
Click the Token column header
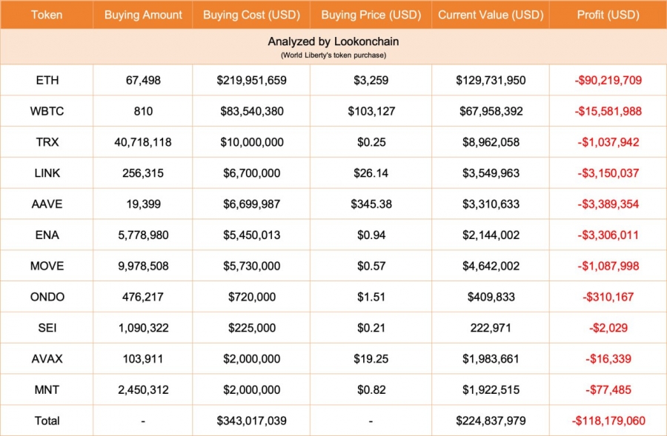pyautogui.click(x=47, y=15)
